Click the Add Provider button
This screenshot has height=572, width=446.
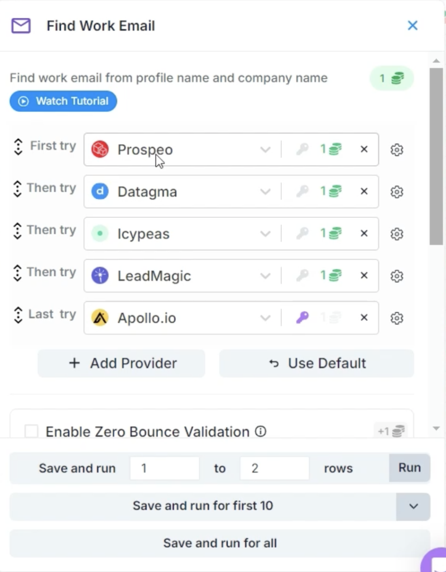[x=121, y=363]
